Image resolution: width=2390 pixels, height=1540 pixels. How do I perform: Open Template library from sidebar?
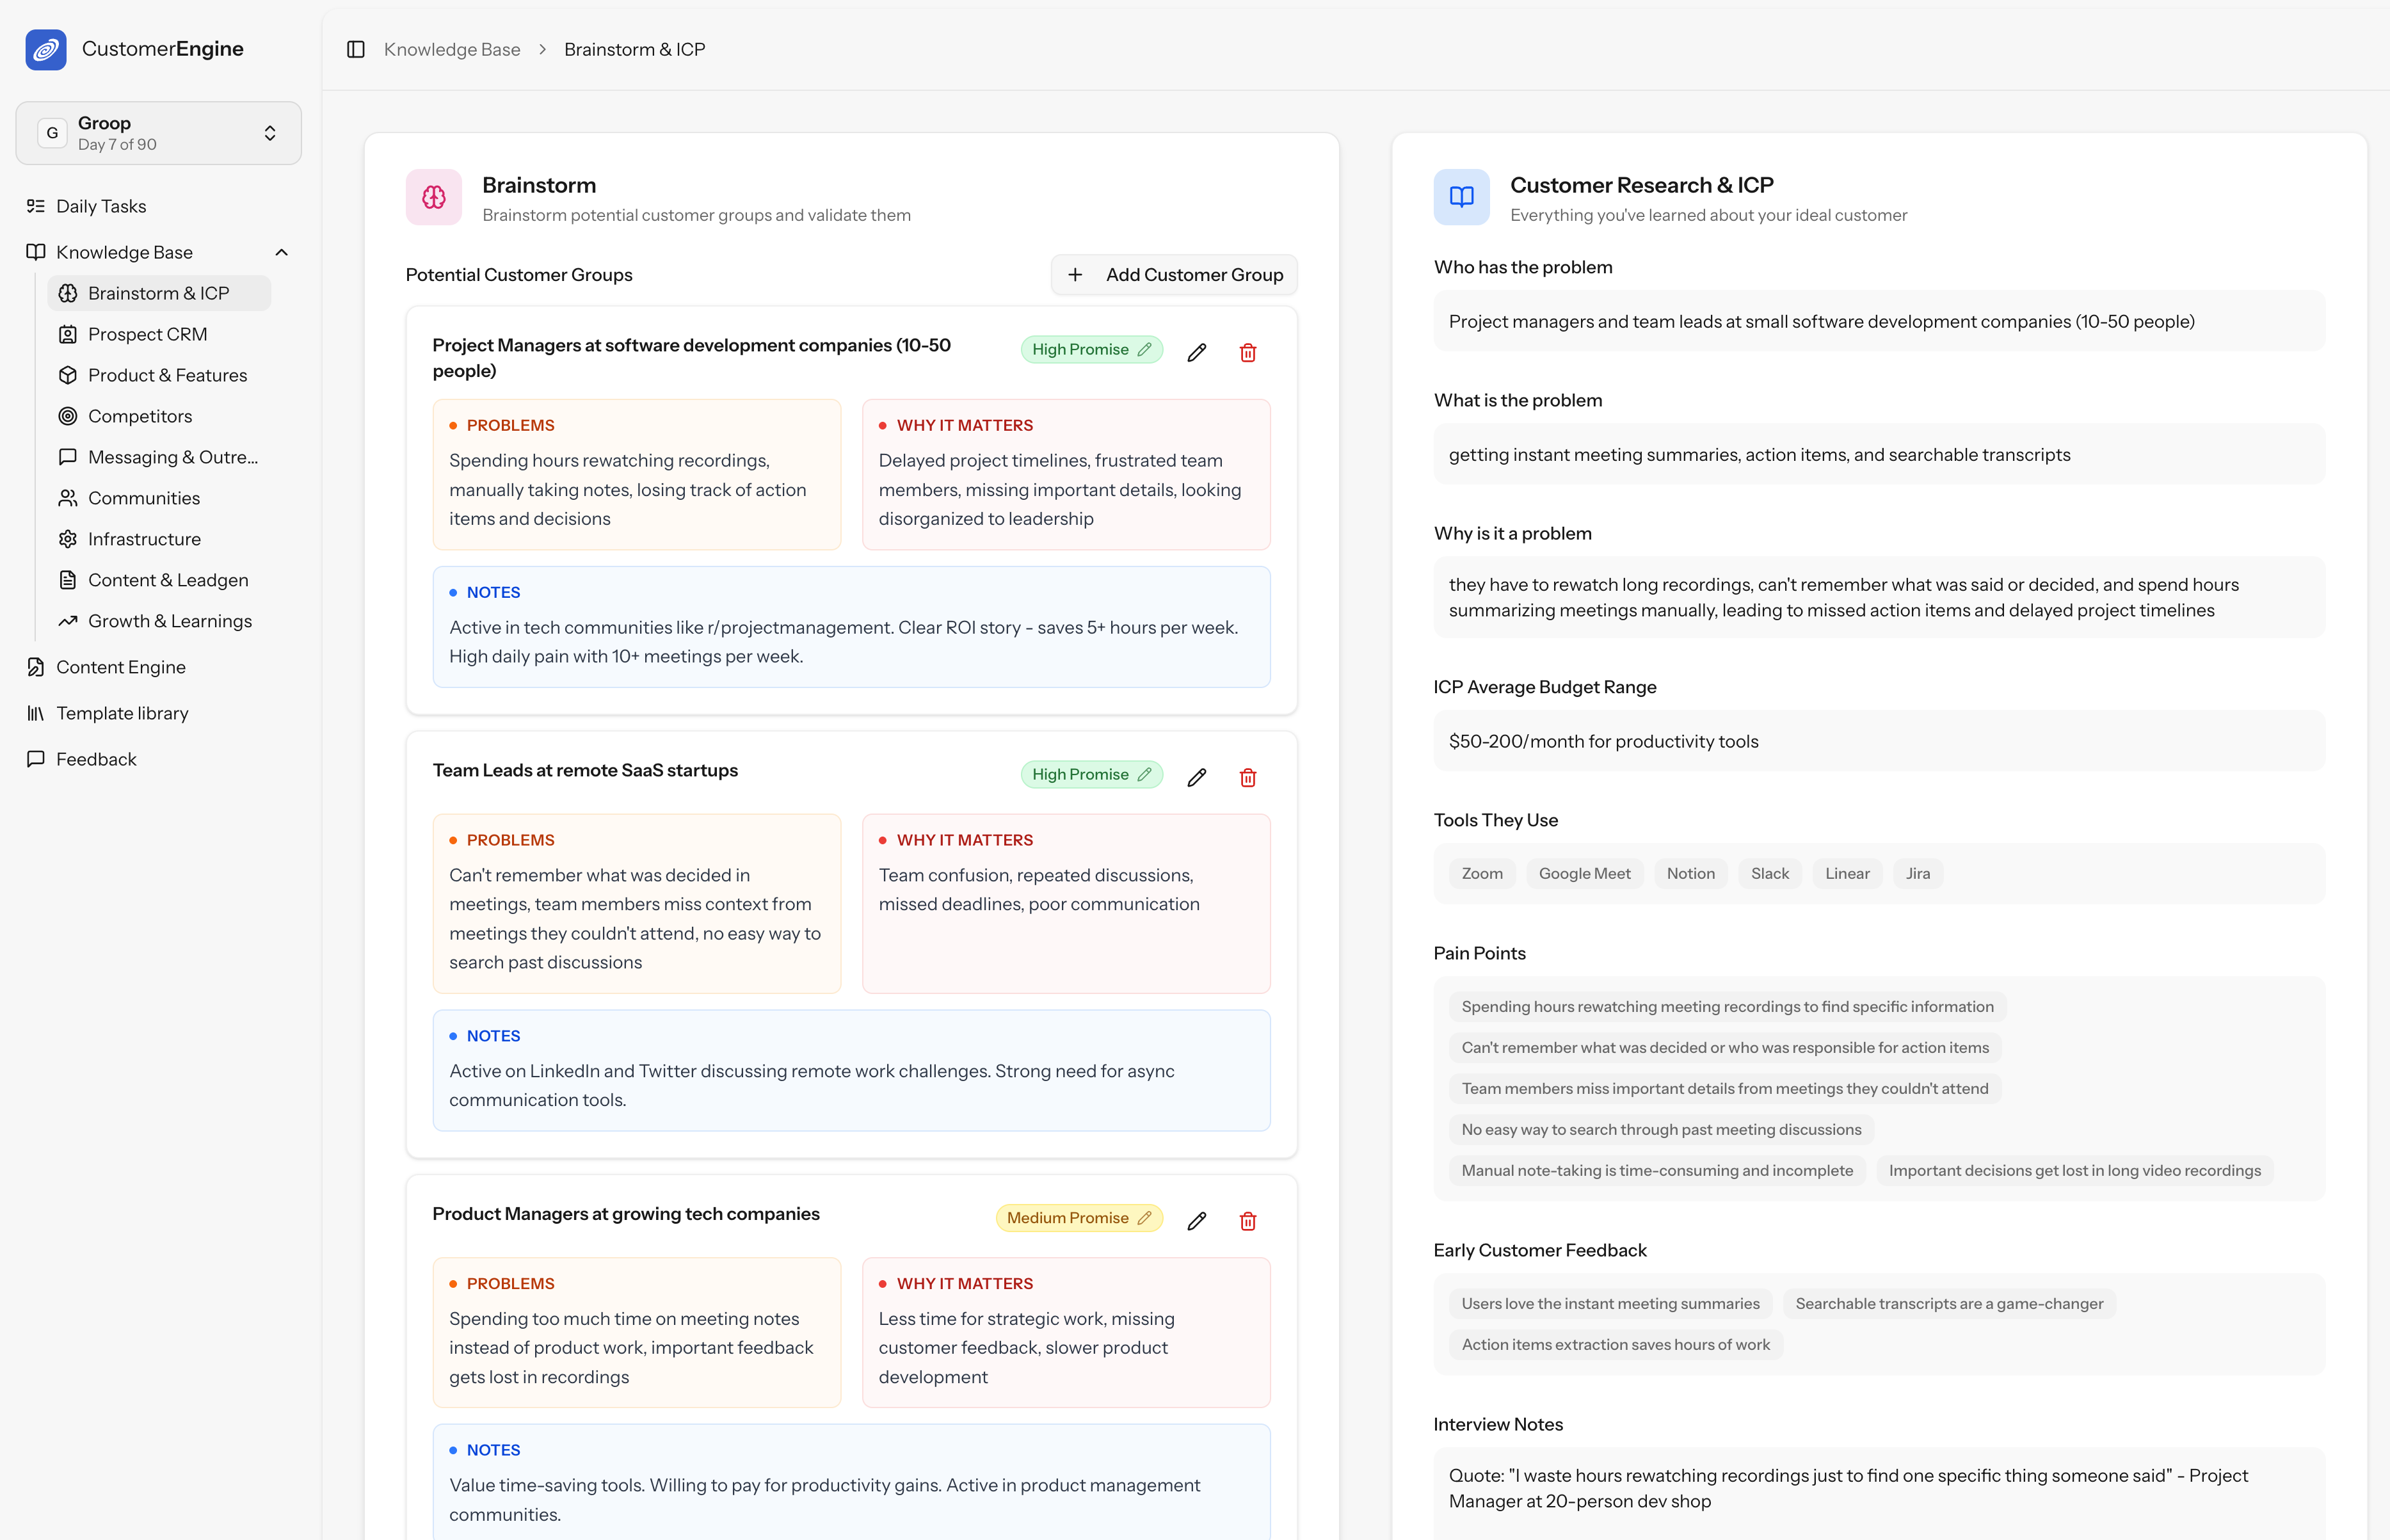point(122,713)
